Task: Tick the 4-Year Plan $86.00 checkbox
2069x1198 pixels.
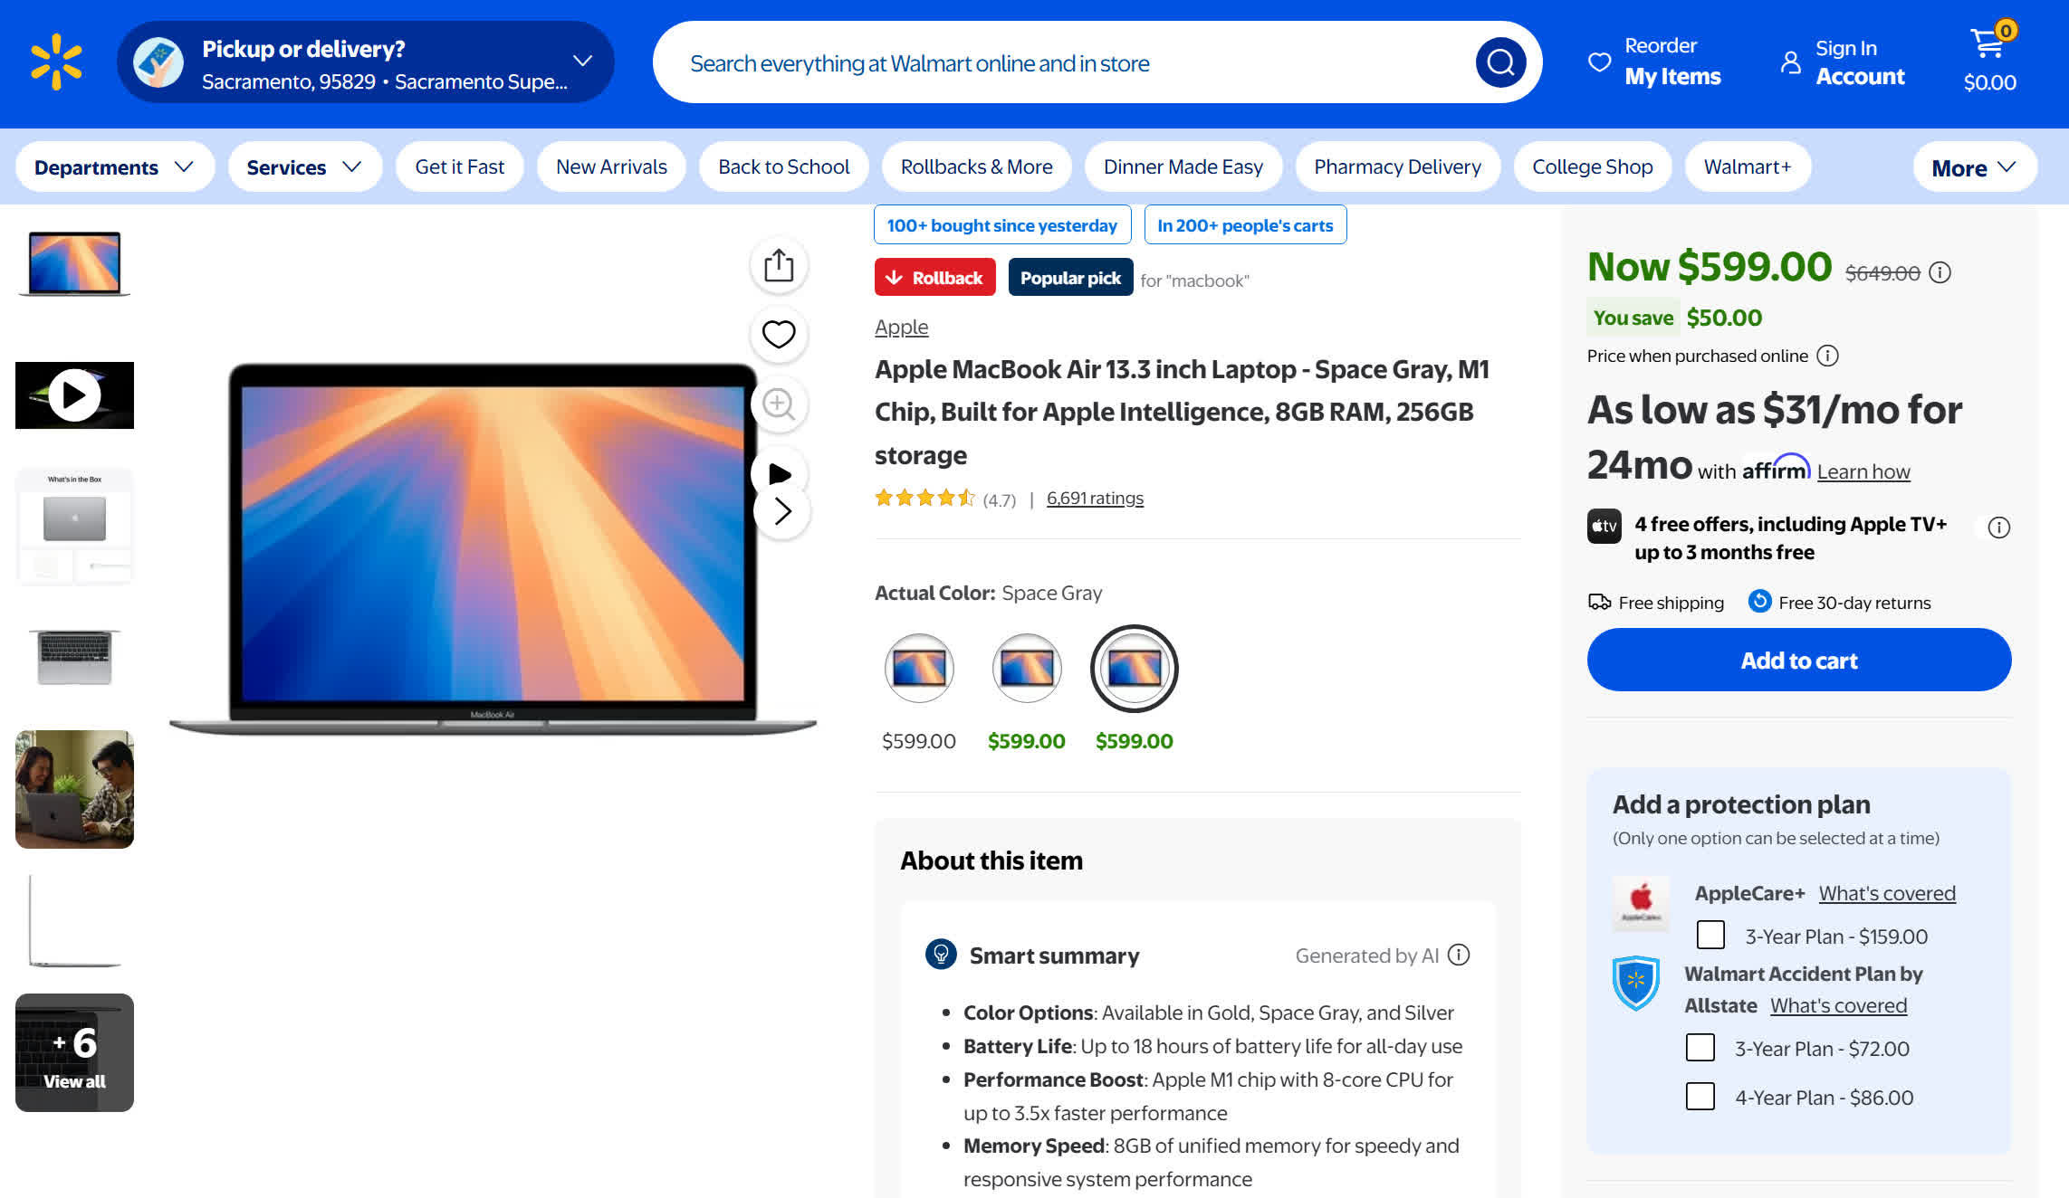Action: [1700, 1097]
